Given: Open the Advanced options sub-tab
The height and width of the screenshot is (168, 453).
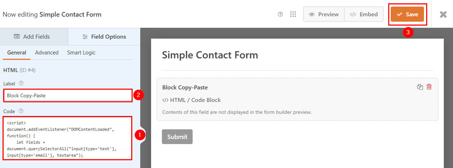Looking at the screenshot, I should click(47, 52).
